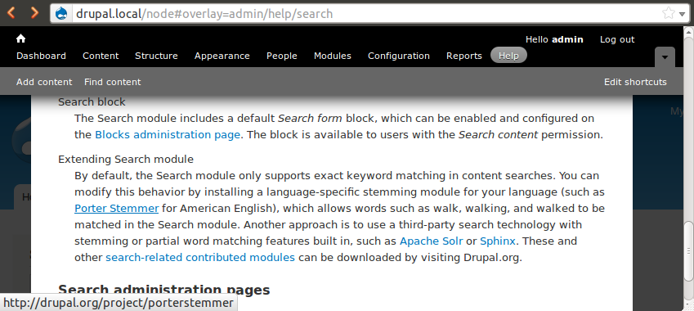Click the Drupal home icon in toolbar
This screenshot has width=694, height=311.
20,38
